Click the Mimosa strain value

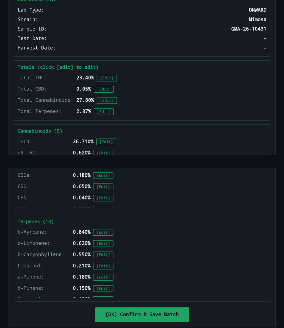[258, 19]
